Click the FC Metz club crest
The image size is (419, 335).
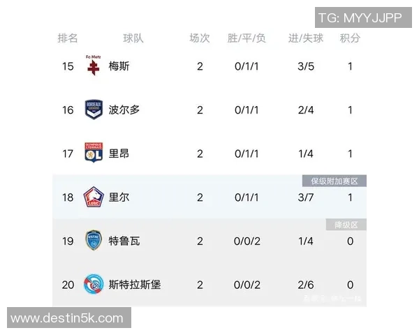(93, 66)
